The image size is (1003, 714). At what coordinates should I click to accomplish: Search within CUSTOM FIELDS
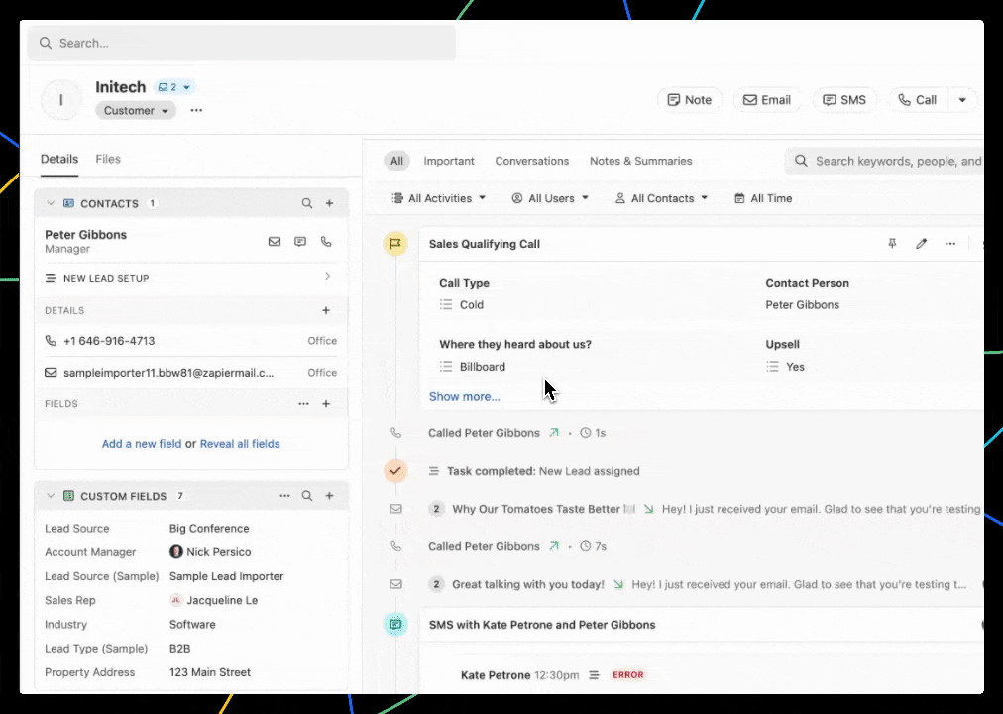(x=307, y=496)
